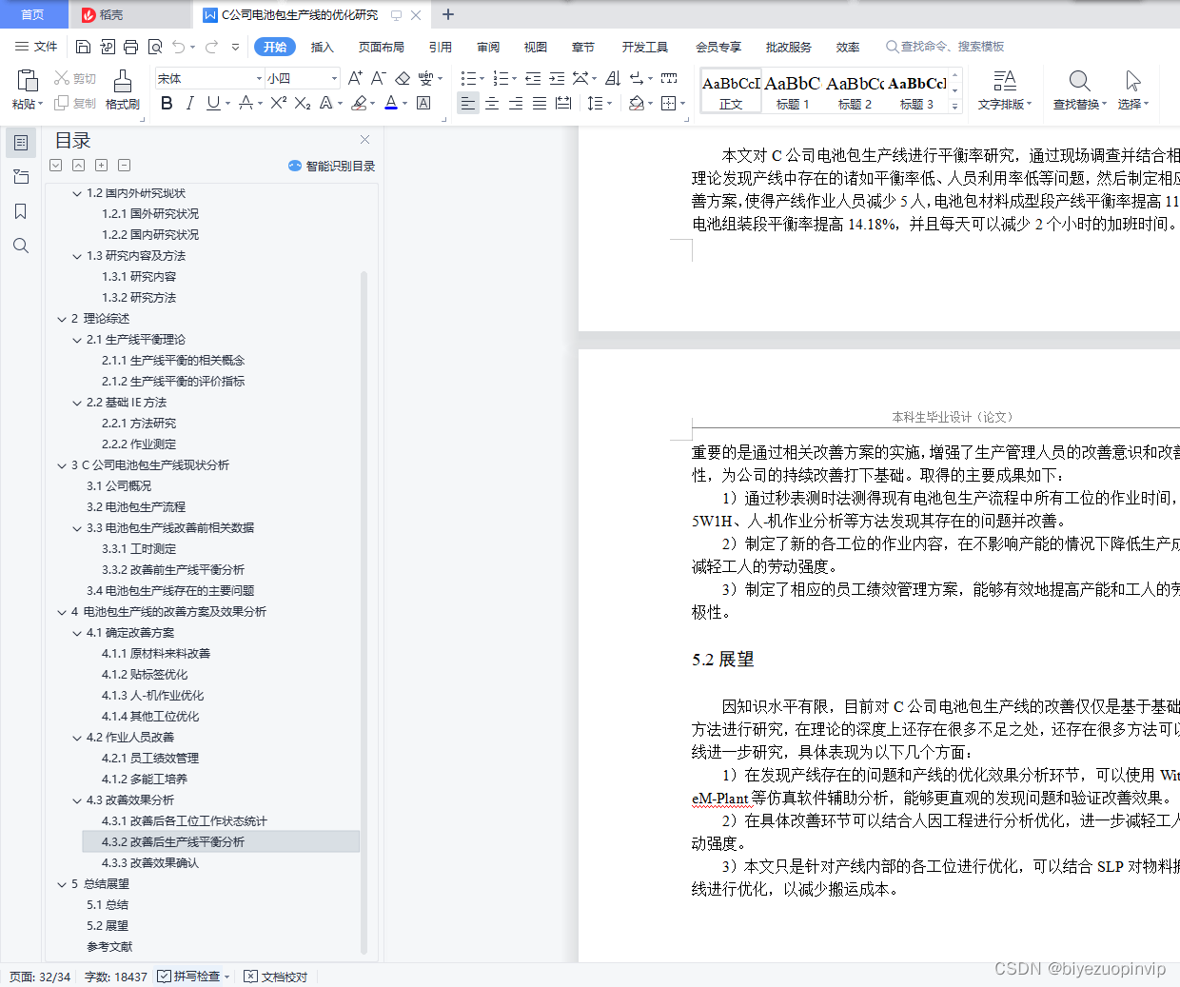The image size is (1180, 987).
Task: Open the font name dropdown 宋体
Action: (259, 78)
